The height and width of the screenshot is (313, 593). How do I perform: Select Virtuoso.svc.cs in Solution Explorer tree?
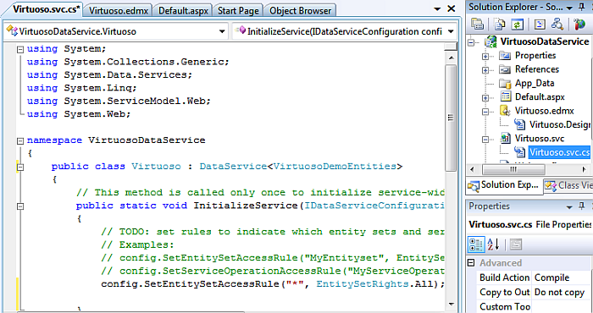(559, 152)
